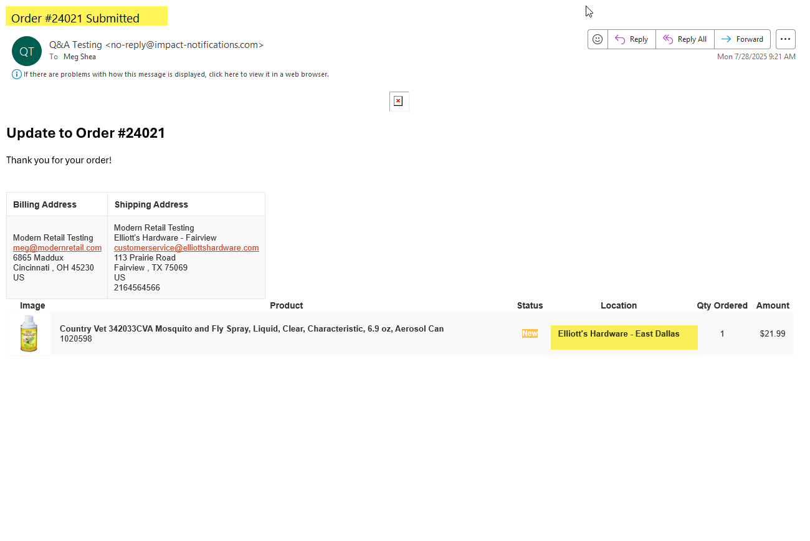Screen dimensions: 810x541
Task: Open the meg@modernretail.com email link
Action: pyautogui.click(x=57, y=248)
